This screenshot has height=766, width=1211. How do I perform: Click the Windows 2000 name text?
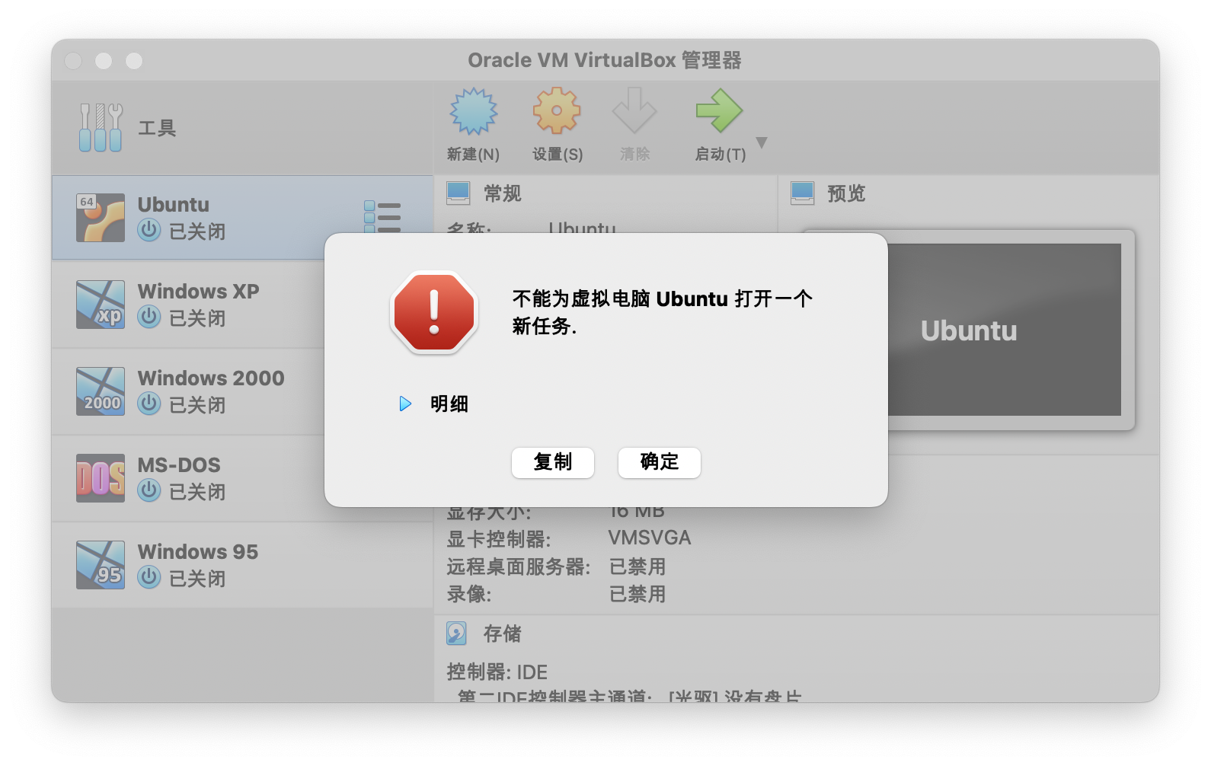(211, 378)
